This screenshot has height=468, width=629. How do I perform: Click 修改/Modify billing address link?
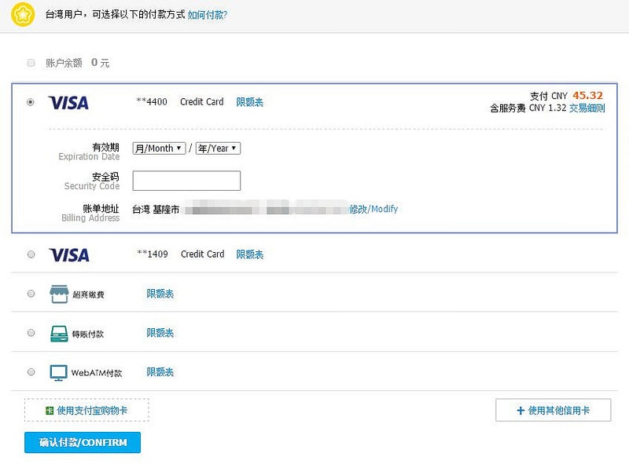click(x=373, y=209)
